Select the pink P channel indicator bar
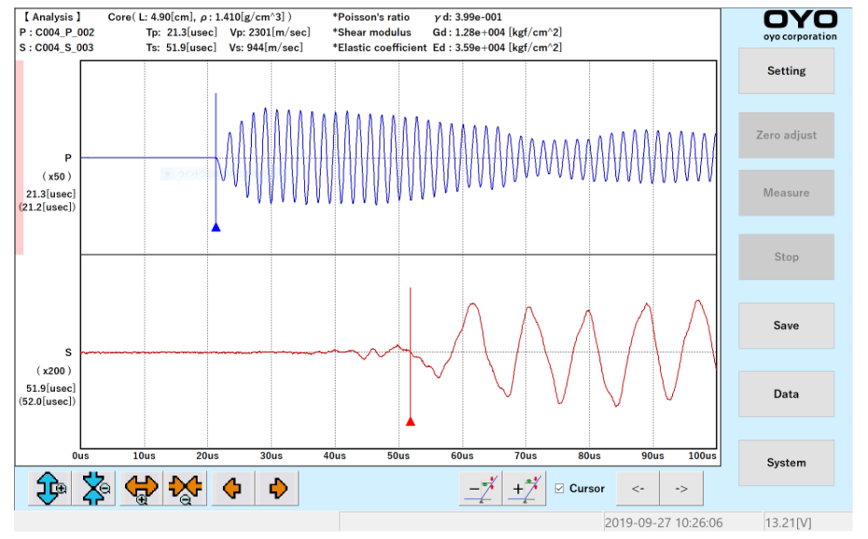This screenshot has height=539, width=868. pyautogui.click(x=19, y=158)
